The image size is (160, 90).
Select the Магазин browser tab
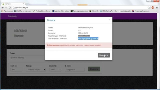pos(13,4)
